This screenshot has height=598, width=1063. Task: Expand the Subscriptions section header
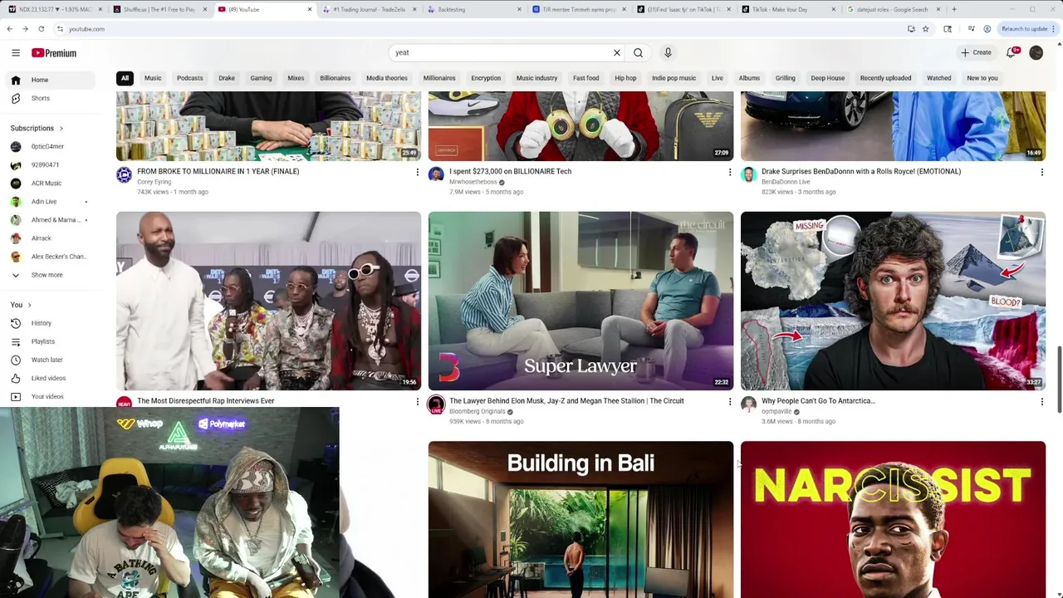point(37,128)
